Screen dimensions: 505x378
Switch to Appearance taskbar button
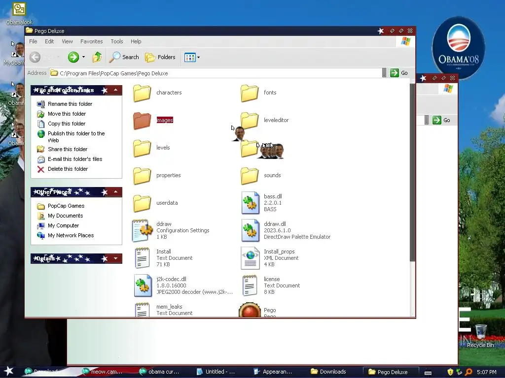coord(273,372)
